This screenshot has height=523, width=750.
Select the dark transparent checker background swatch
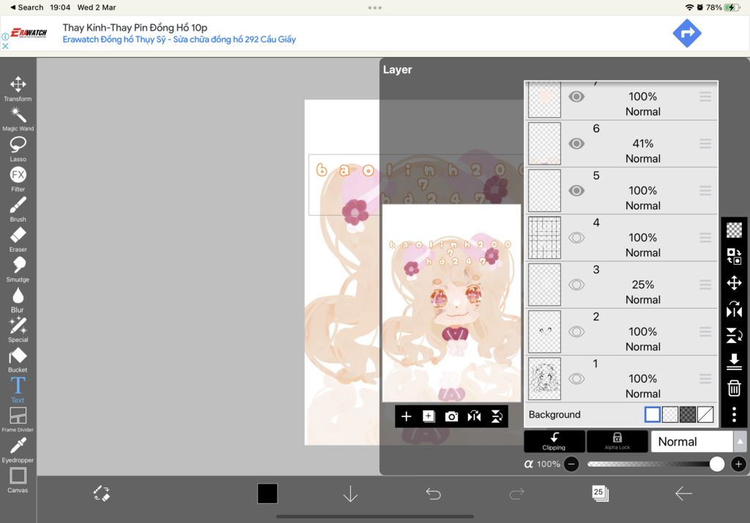click(x=687, y=415)
